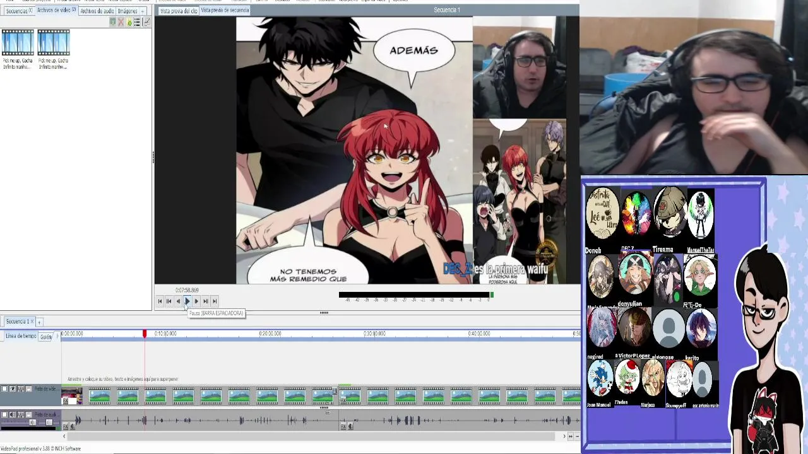This screenshot has height=454, width=808.
Task: Click timeline scrollbar left arrow
Action: click(x=64, y=436)
